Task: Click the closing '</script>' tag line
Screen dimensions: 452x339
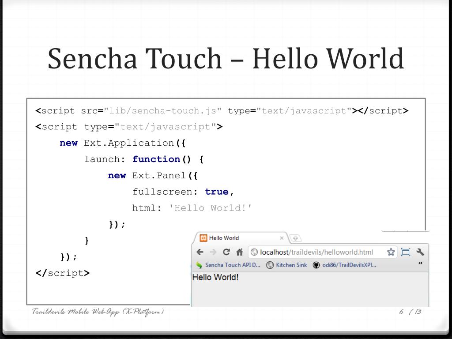Action: (x=63, y=273)
